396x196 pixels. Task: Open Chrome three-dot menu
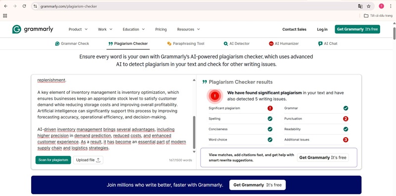(391, 6)
